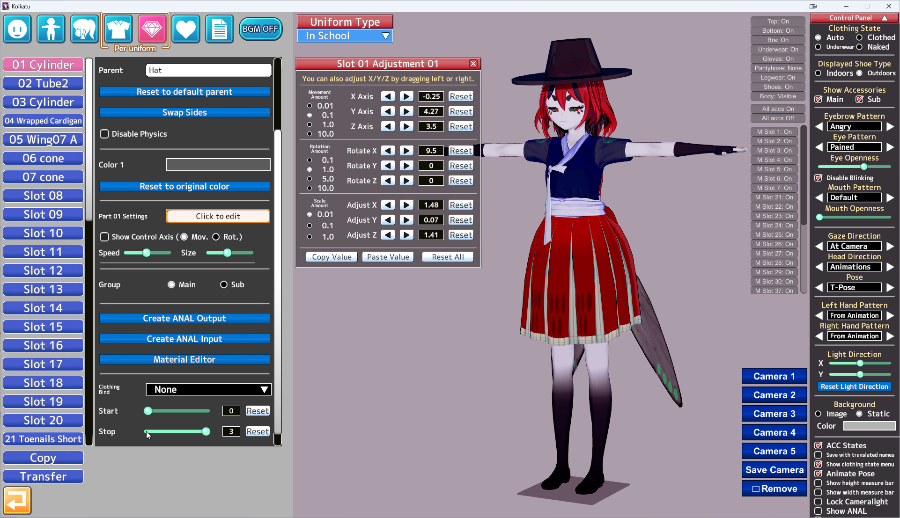Decrease Adjust Z with left arrow

coord(388,235)
